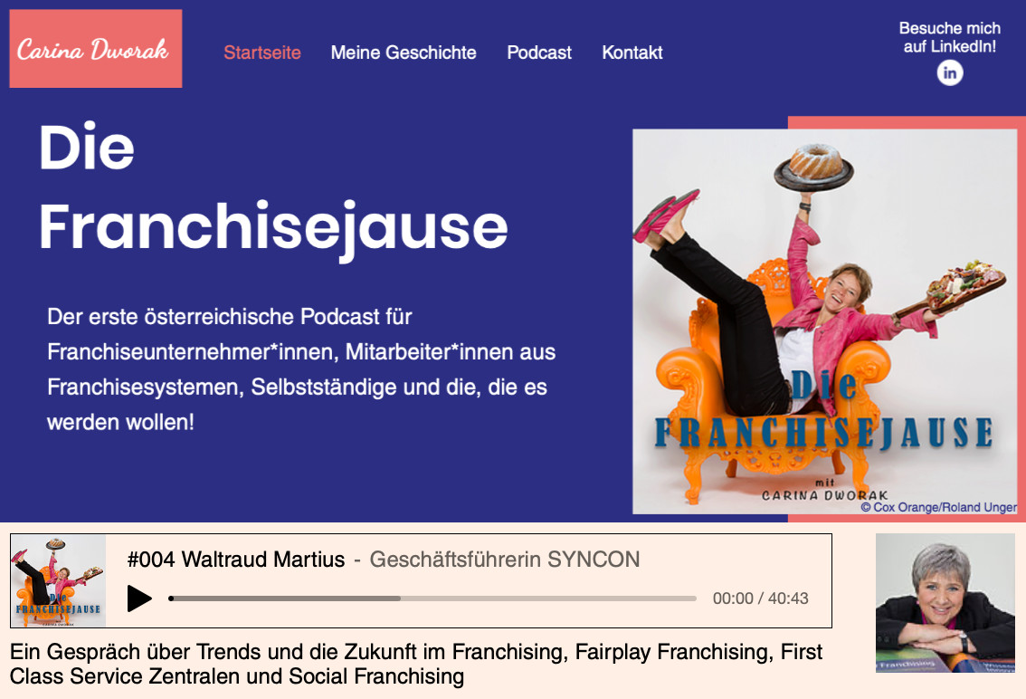Click the podcast intro paragraph text
The height and width of the screenshot is (699, 1026).
301,369
